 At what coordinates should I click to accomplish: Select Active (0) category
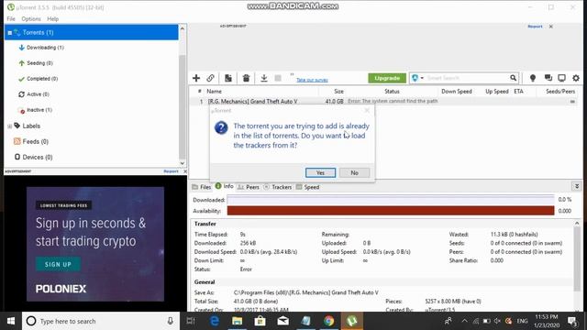38,94
